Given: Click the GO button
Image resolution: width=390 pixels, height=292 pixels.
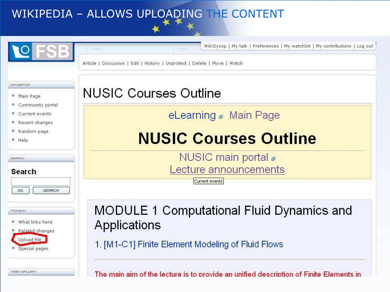Looking at the screenshot, I should tap(21, 190).
